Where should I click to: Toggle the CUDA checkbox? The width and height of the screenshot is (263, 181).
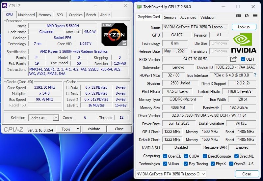[x=186, y=156]
